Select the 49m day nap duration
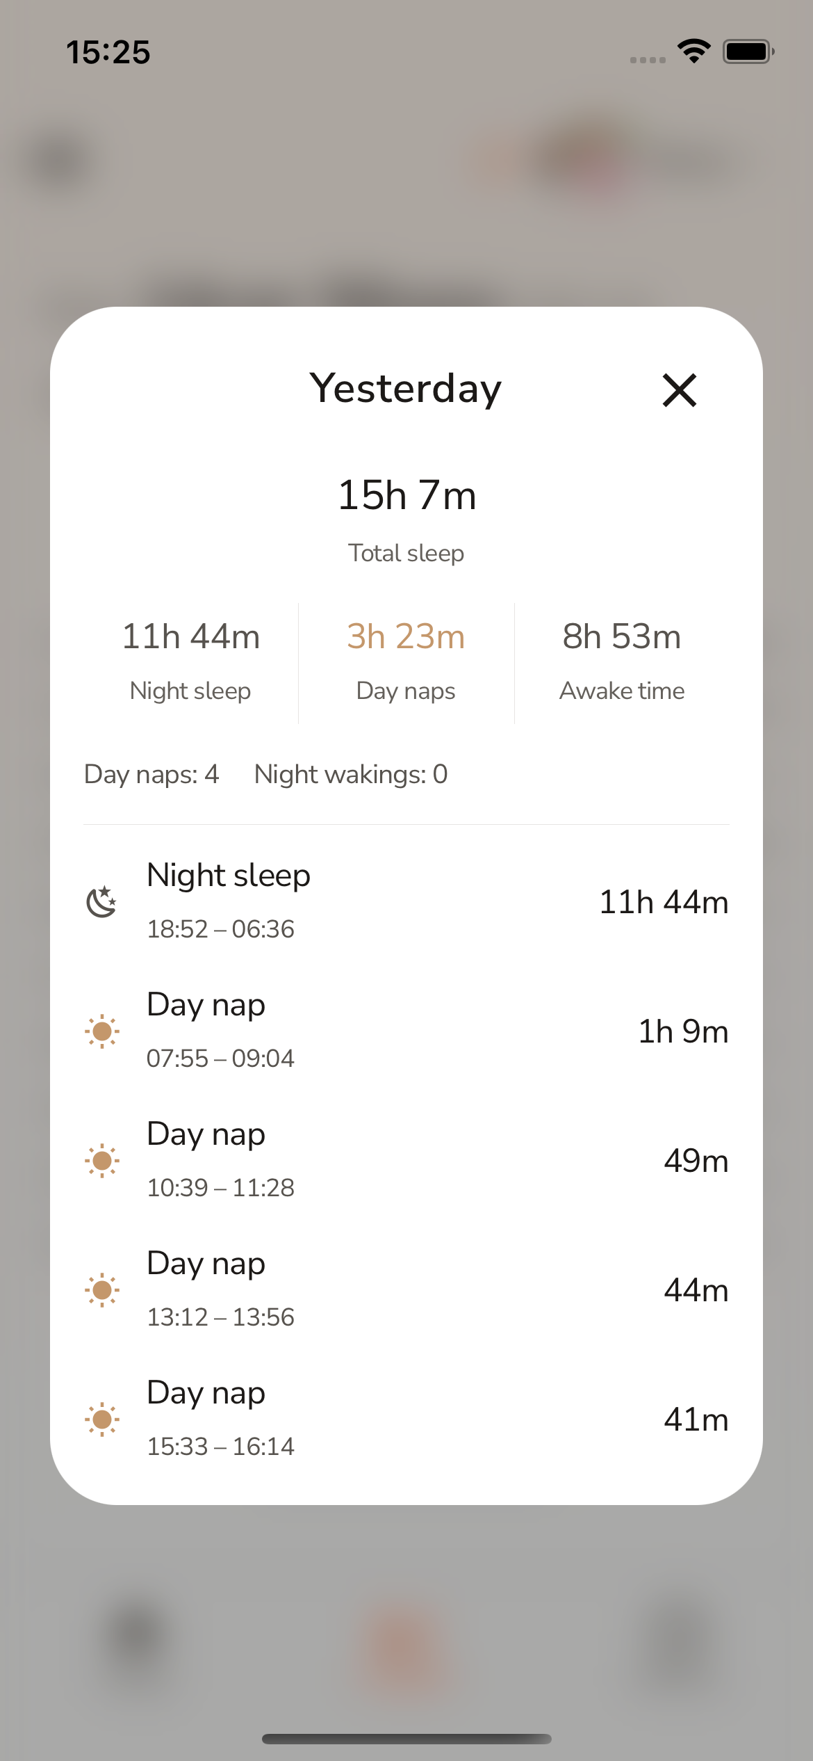The height and width of the screenshot is (1761, 813). [696, 1161]
